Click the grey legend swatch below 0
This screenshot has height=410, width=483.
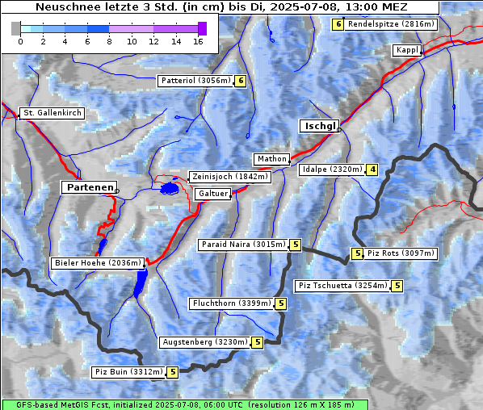point(15,28)
